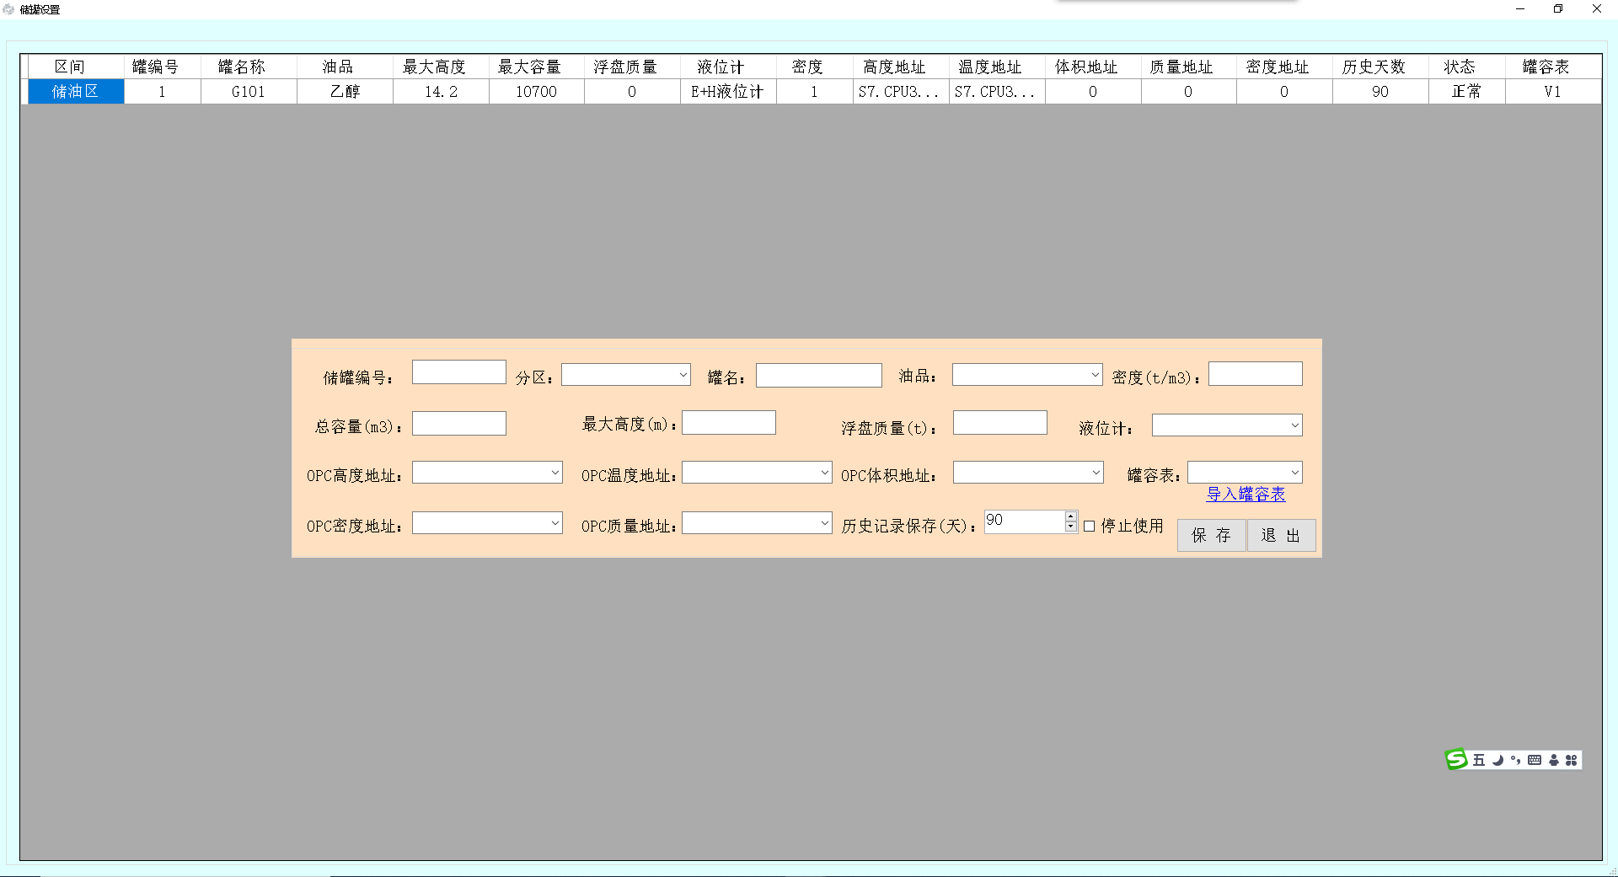Open the 导入罐容表 link
This screenshot has height=877, width=1618.
pos(1246,495)
